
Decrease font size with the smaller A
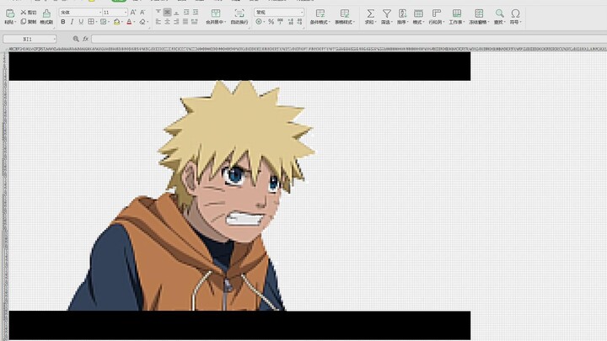point(142,13)
